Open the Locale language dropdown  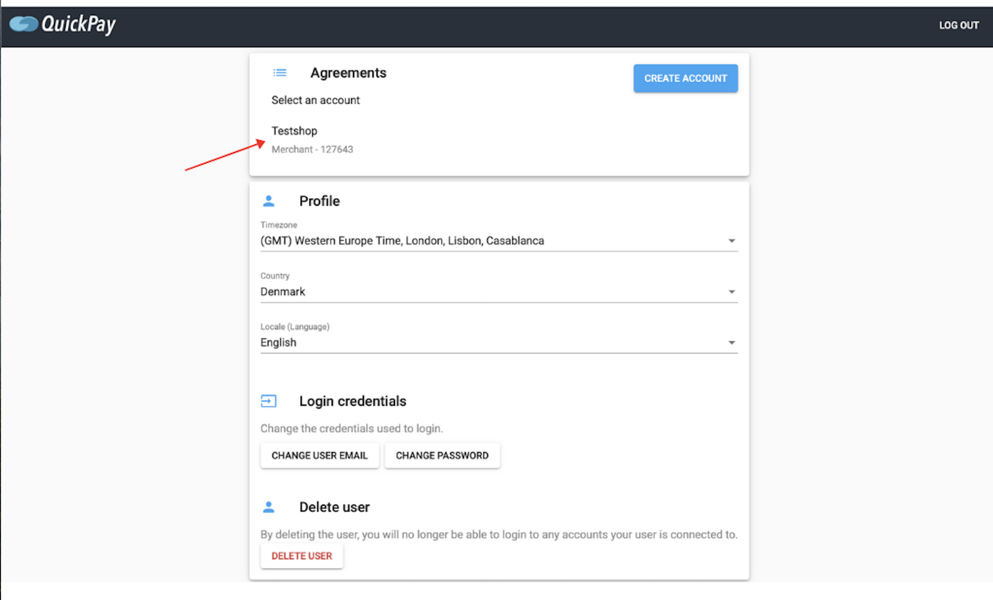point(499,342)
